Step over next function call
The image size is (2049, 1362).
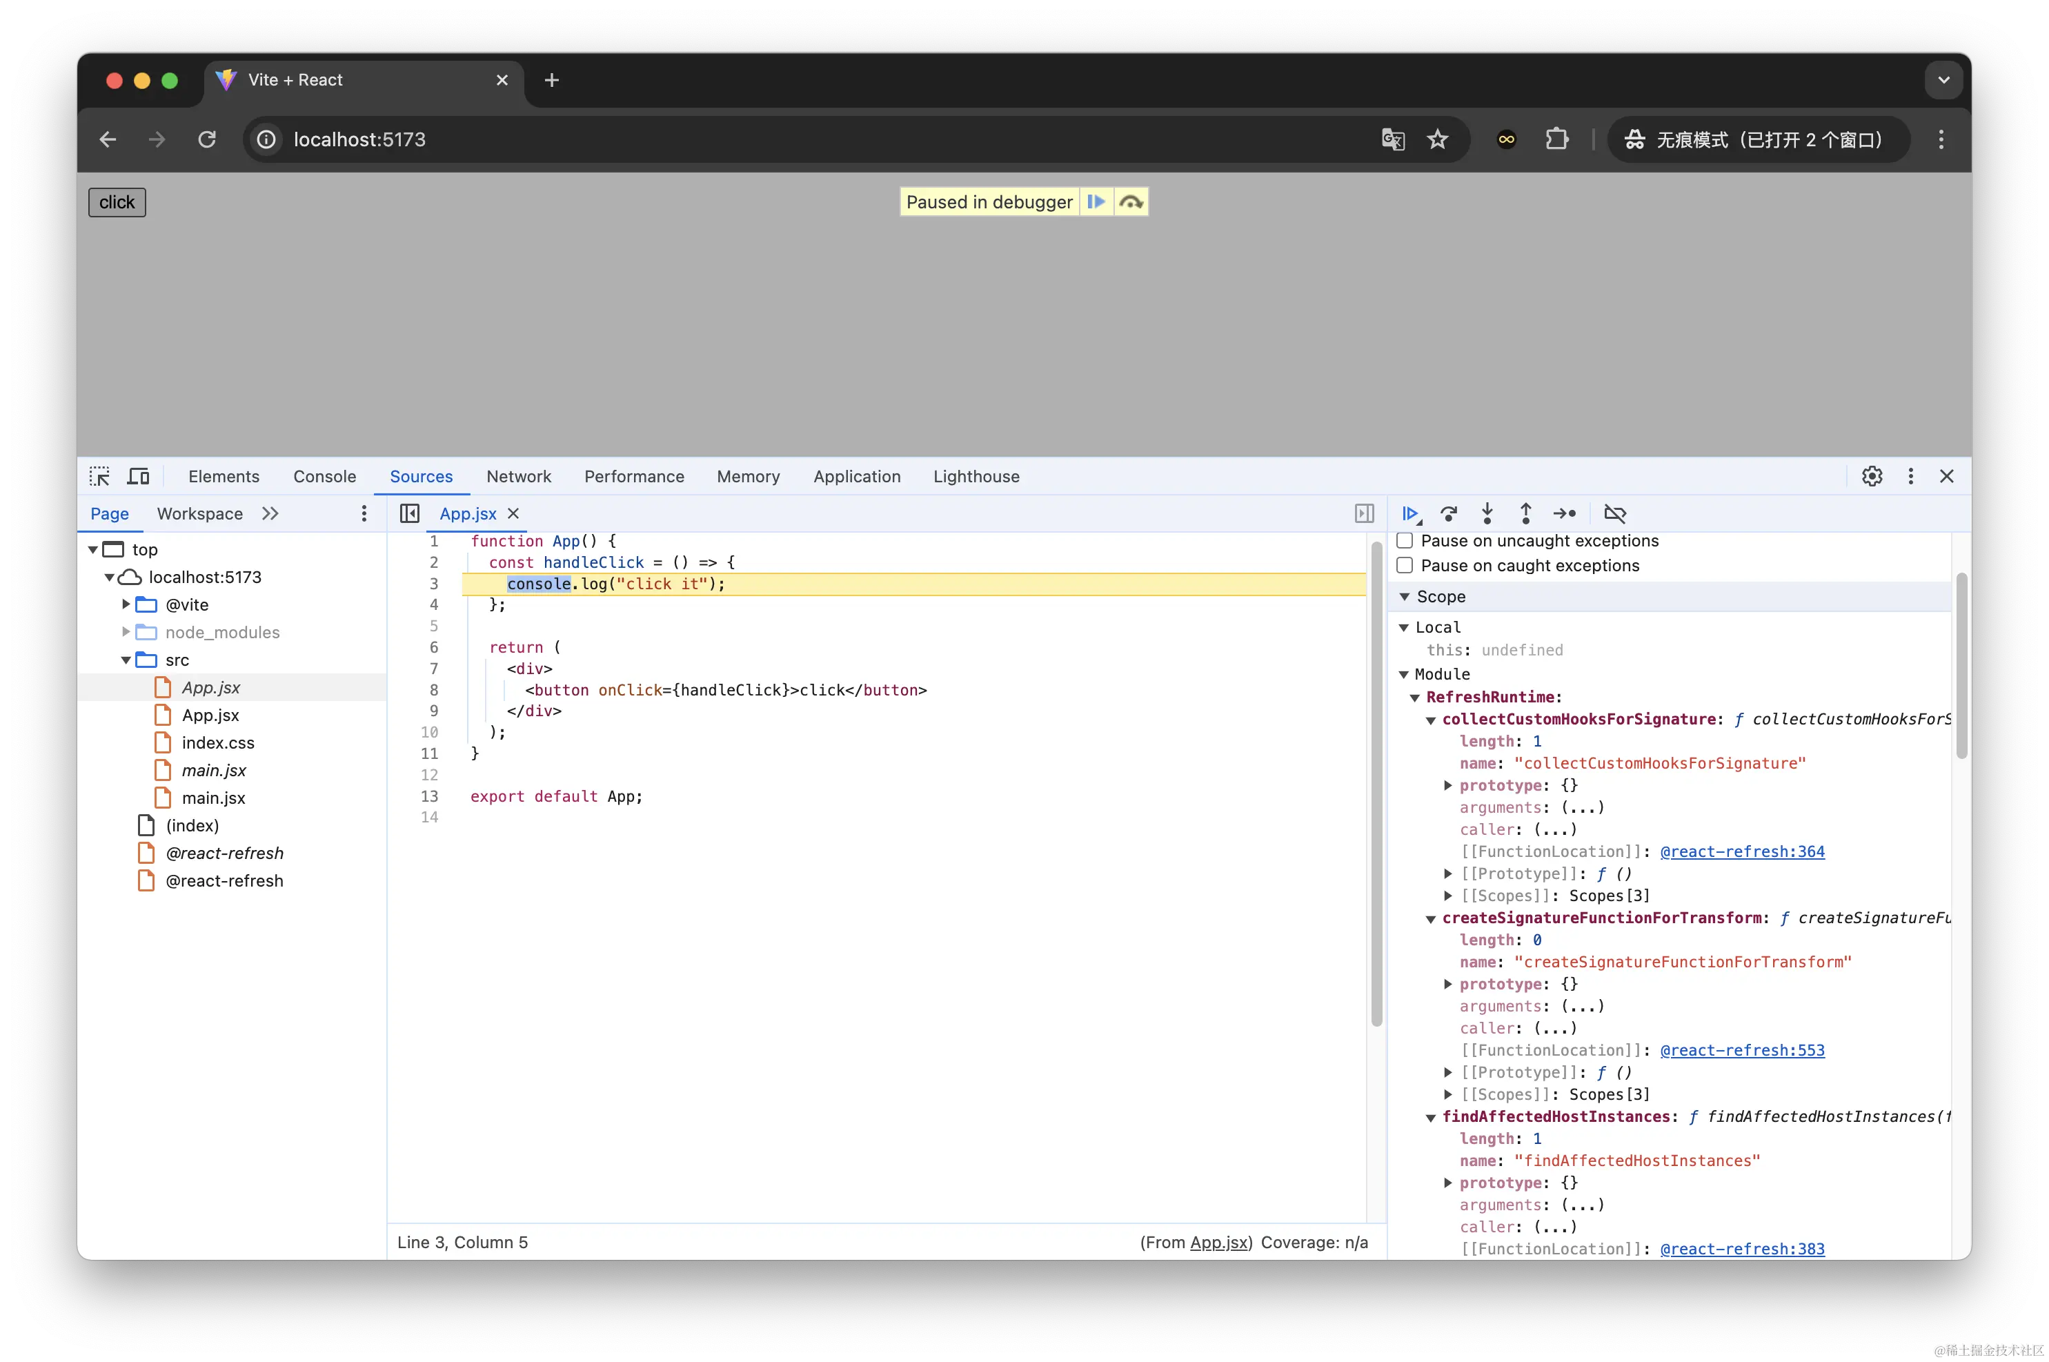[x=1448, y=514]
